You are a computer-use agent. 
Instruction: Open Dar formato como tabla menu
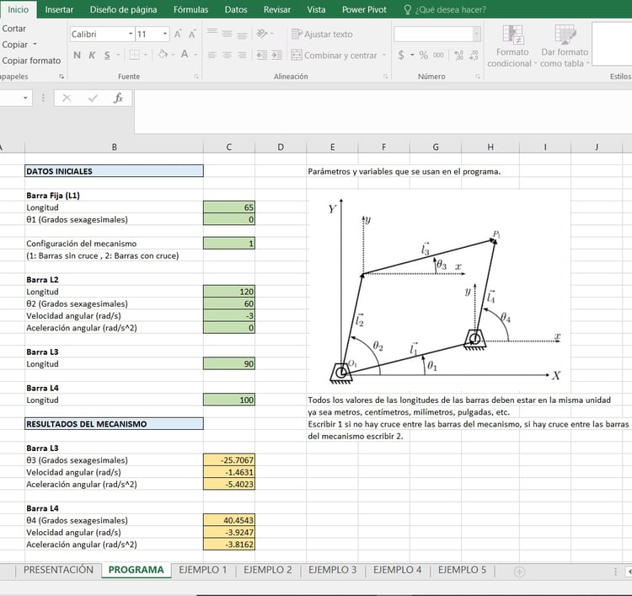coord(565,46)
